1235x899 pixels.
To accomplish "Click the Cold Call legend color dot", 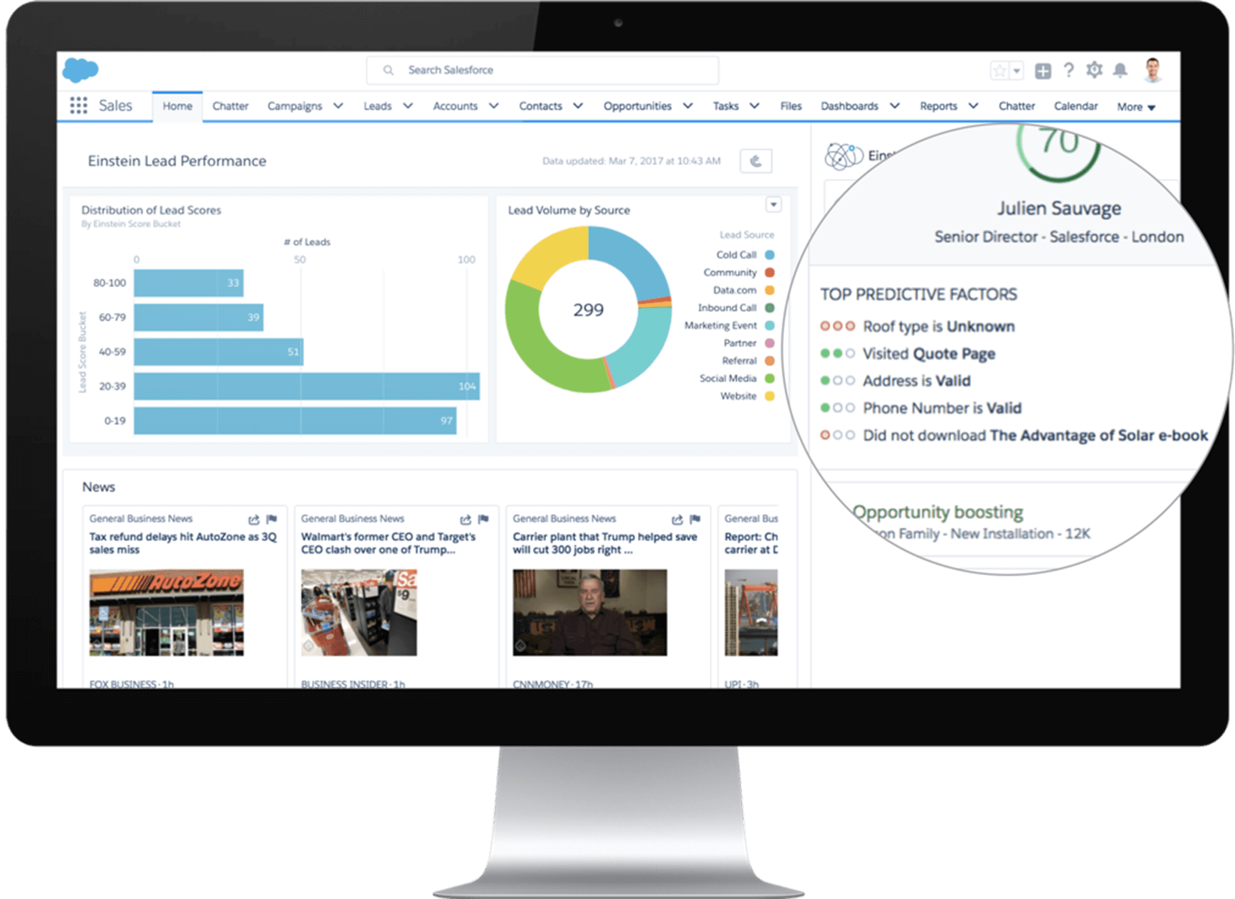I will [769, 255].
